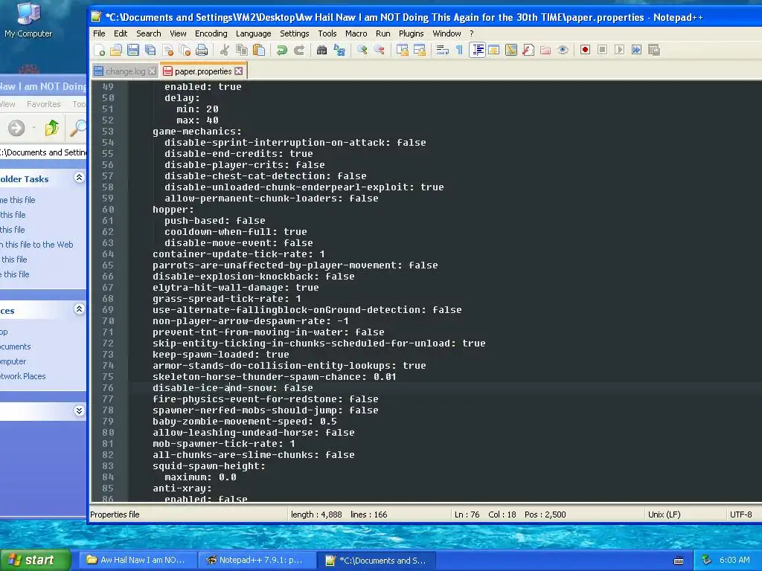This screenshot has height=571, width=762.
Task: Click the Stop Recording macro icon
Action: (x=602, y=50)
